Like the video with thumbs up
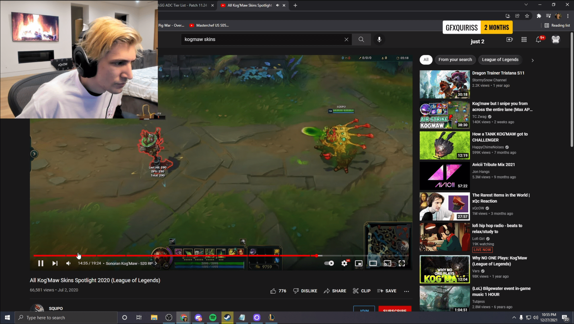The width and height of the screenshot is (574, 324). pyautogui.click(x=278, y=291)
